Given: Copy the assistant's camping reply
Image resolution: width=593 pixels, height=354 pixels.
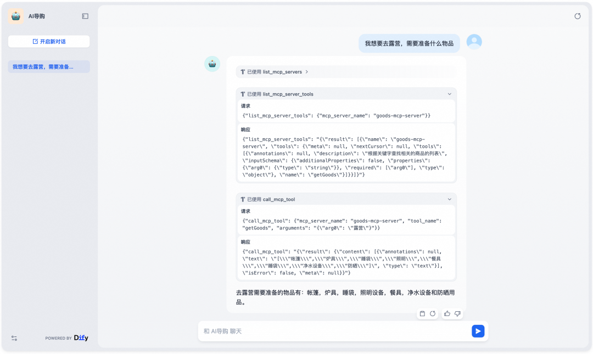Looking at the screenshot, I should click(x=422, y=313).
